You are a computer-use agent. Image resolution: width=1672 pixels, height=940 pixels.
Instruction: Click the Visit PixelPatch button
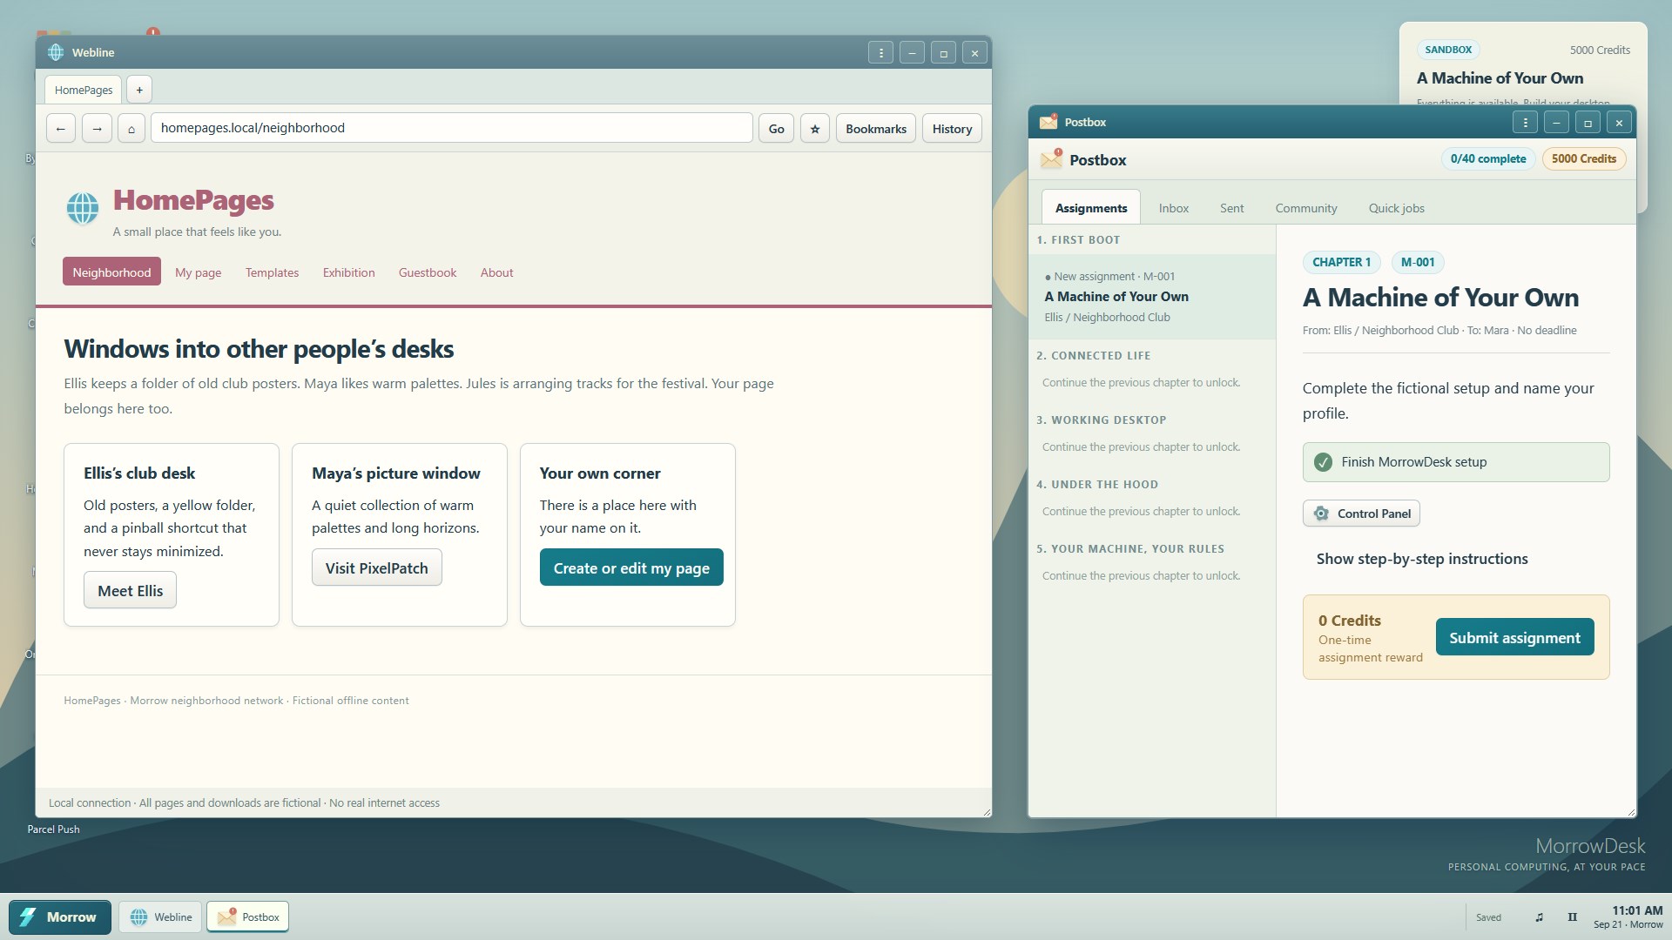click(x=377, y=568)
